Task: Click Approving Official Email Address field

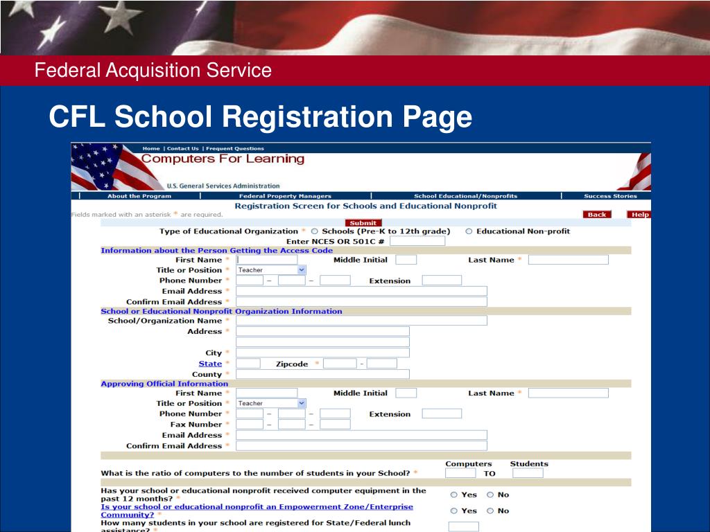Action: click(361, 435)
